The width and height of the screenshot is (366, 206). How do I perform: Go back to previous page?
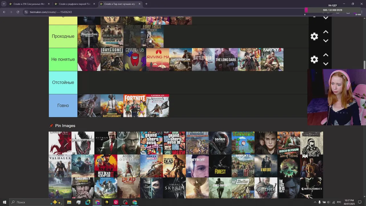tap(4, 12)
